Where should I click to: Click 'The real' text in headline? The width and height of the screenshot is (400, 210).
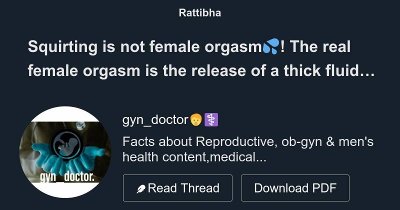coord(320,46)
